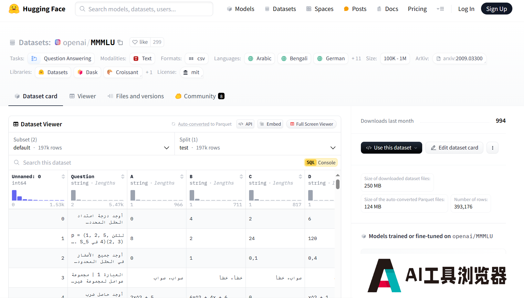Open the SQL Console
Viewport: 524px width, 298px height.
coord(321,163)
